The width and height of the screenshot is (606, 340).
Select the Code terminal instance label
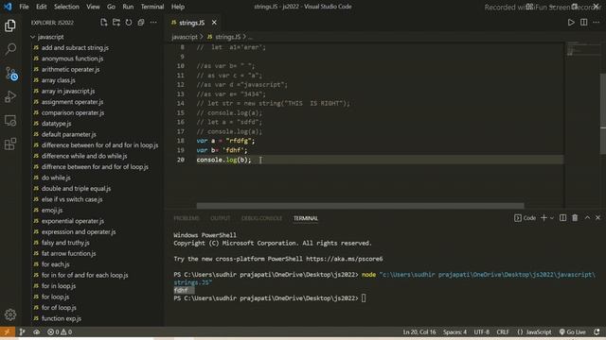pyautogui.click(x=525, y=218)
